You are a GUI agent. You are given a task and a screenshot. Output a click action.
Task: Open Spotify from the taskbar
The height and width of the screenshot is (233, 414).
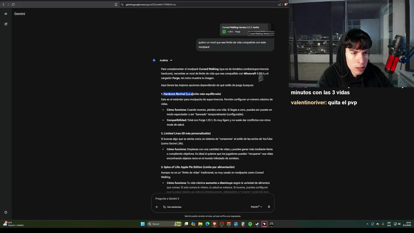coord(250,224)
